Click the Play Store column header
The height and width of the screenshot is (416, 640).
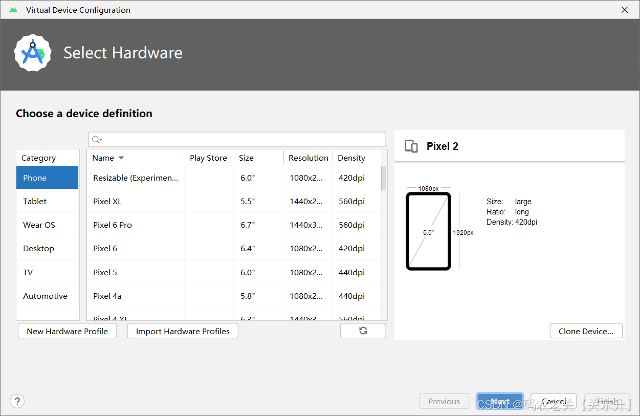click(209, 158)
